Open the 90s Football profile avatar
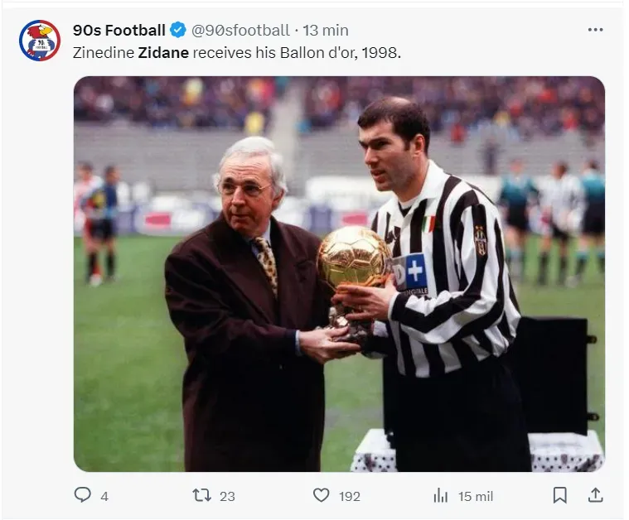This screenshot has width=629, height=520. (x=40, y=41)
